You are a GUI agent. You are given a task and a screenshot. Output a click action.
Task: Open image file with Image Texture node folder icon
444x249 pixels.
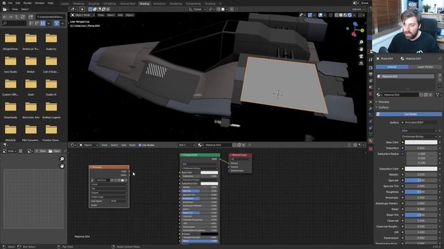(122, 180)
